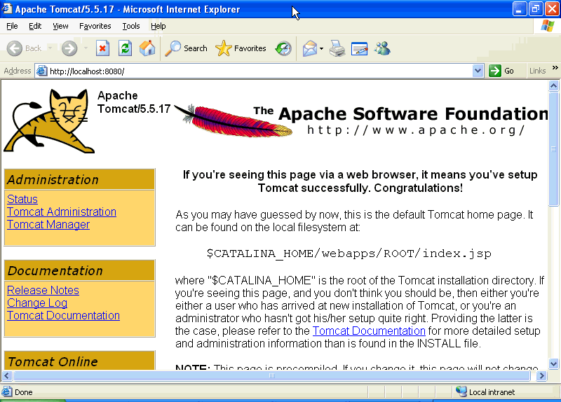Click into the Address URL field

click(259, 71)
